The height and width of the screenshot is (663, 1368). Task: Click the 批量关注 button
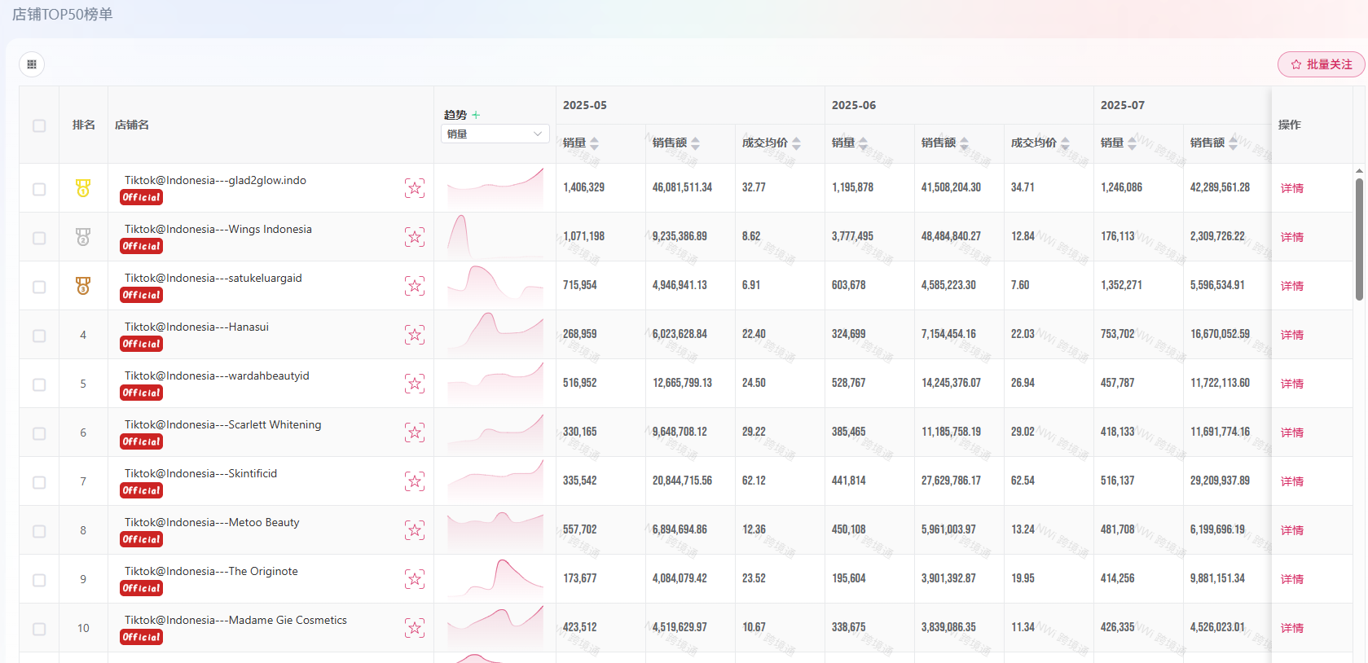1321,64
